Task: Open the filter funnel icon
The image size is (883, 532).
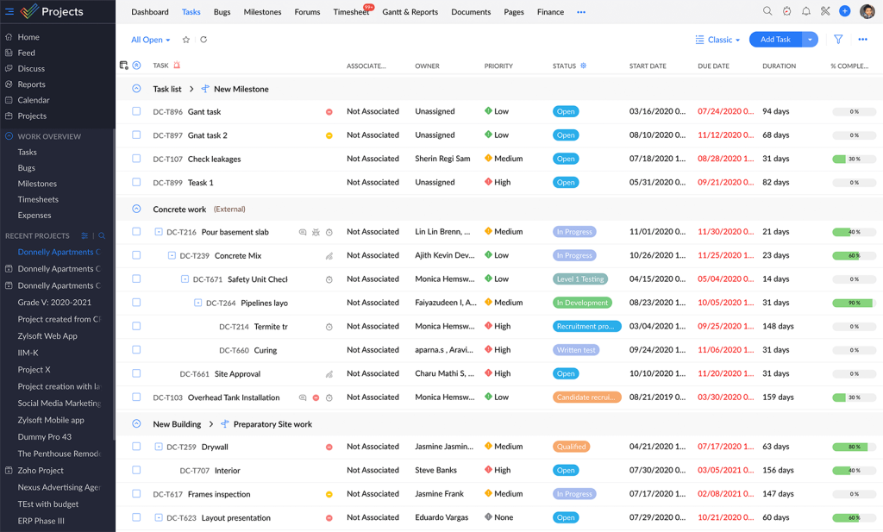Action: [x=837, y=40]
